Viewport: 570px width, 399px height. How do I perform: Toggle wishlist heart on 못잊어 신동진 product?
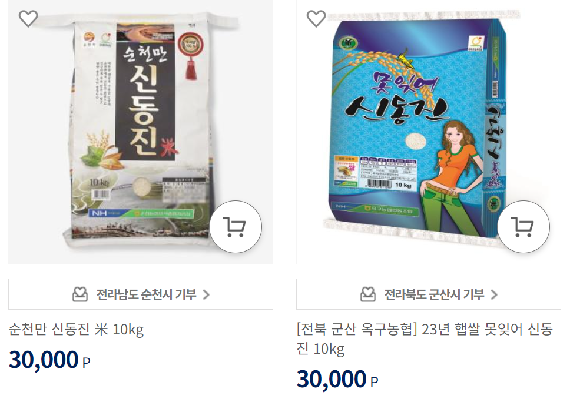click(x=316, y=19)
